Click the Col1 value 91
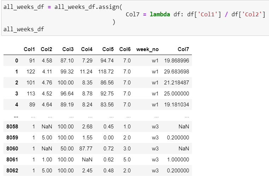Screen dimensions: 269x177 click(x=32, y=61)
